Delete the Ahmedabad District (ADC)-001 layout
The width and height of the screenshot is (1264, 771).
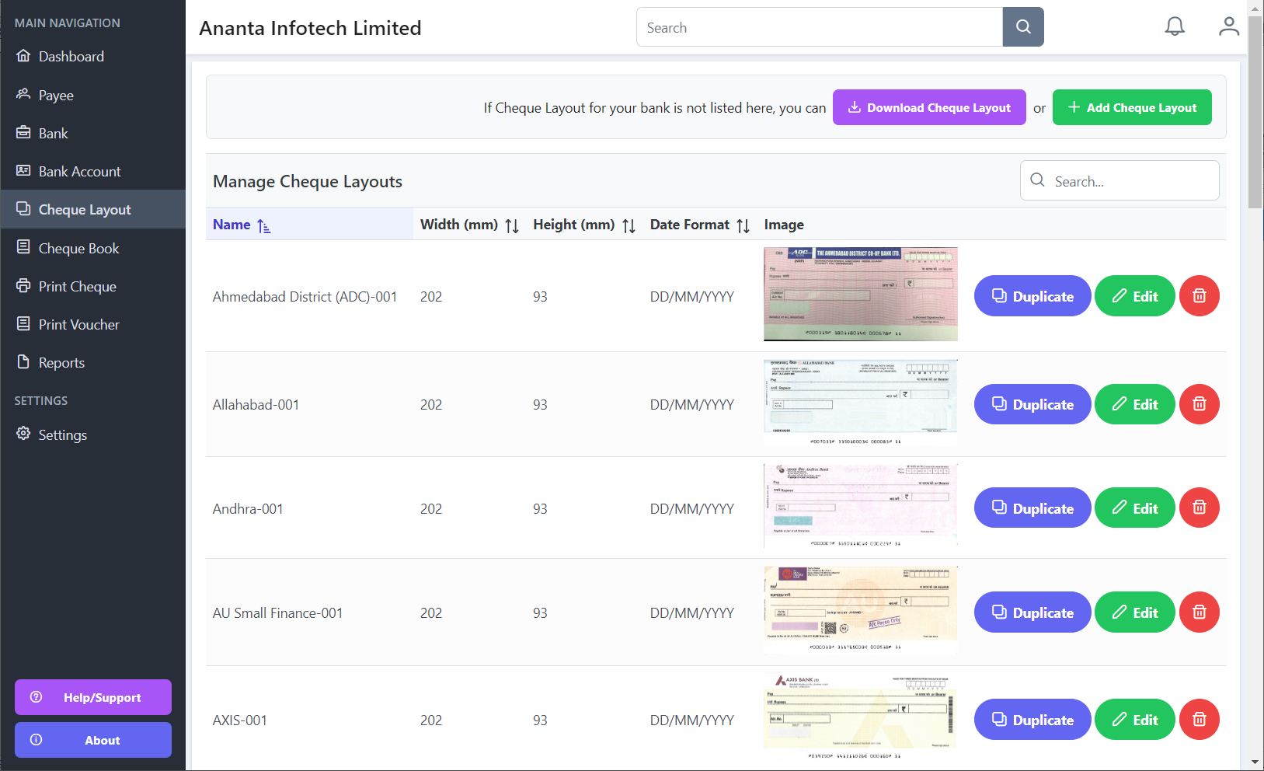click(1200, 296)
